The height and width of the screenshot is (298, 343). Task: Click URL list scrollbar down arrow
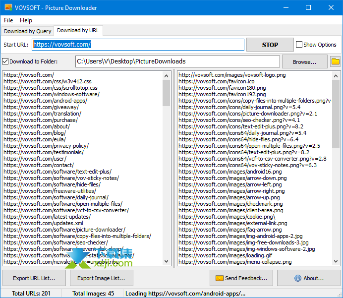point(166,261)
